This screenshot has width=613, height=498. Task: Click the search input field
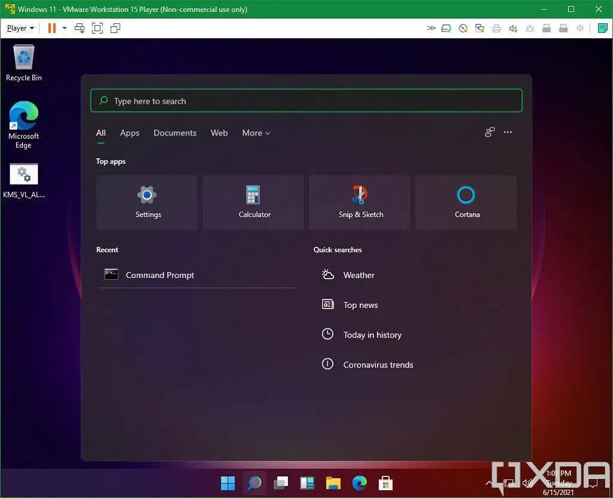pos(306,101)
